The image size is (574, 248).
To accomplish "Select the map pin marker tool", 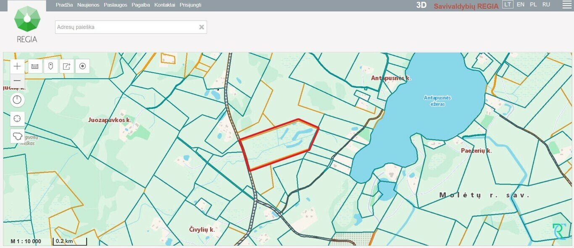I will click(x=51, y=66).
